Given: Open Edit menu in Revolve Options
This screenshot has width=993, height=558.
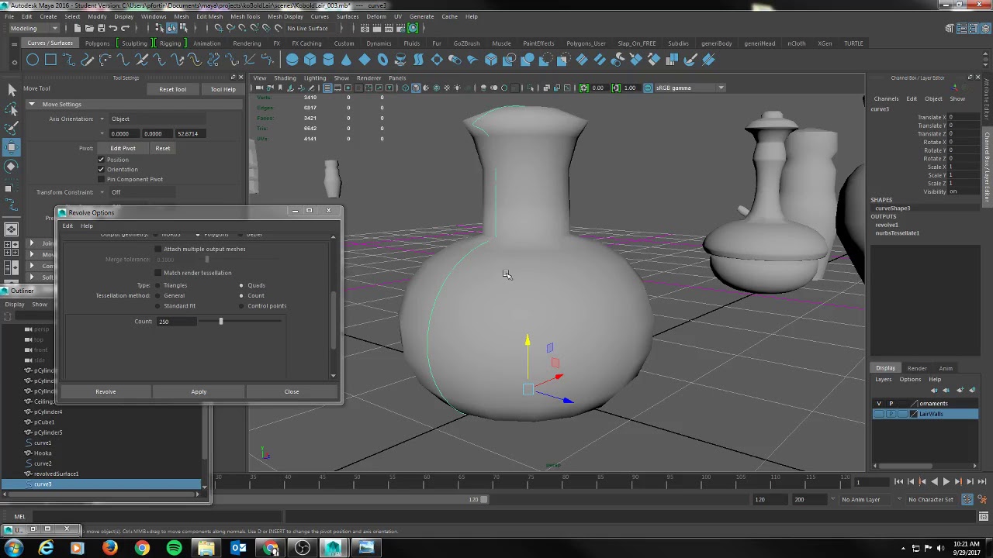Looking at the screenshot, I should (67, 226).
